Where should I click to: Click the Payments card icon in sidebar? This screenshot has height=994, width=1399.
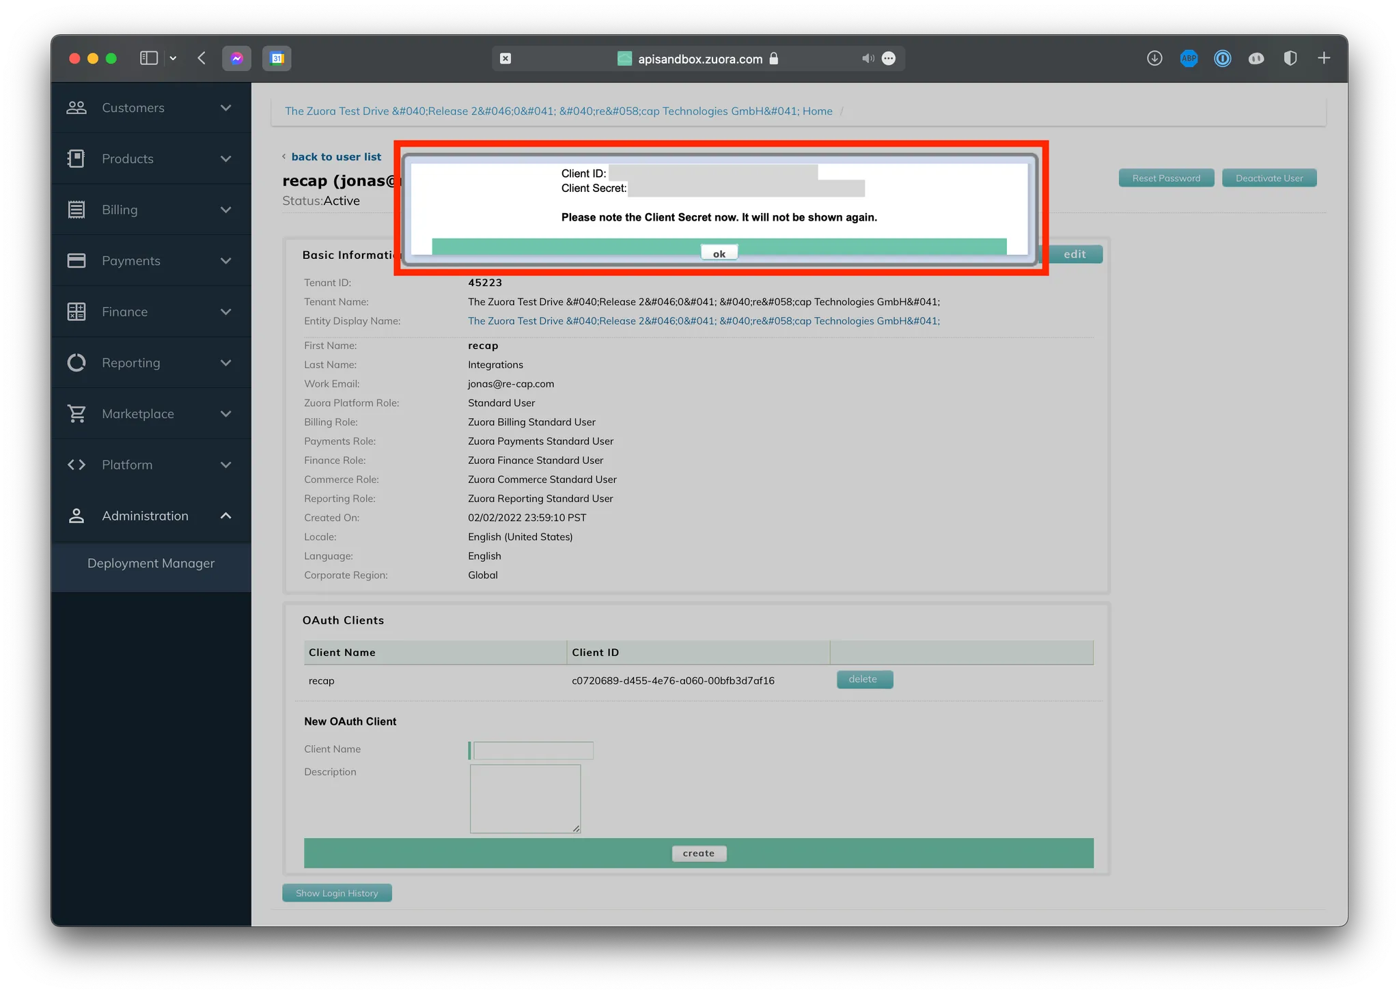(77, 260)
